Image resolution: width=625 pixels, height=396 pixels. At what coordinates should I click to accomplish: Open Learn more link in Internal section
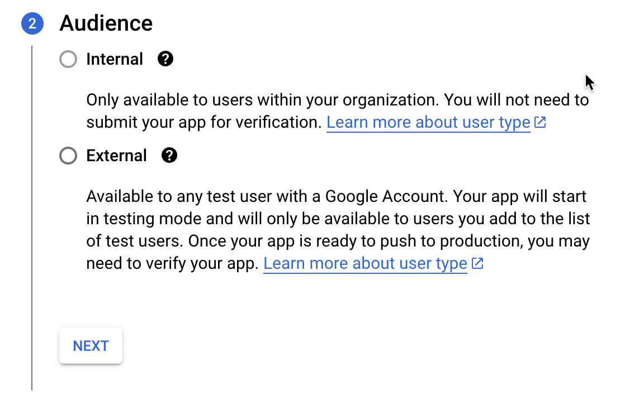[428, 123]
